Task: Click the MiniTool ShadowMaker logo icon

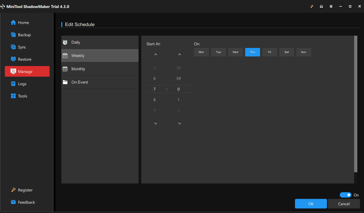Action: [x=3, y=6]
